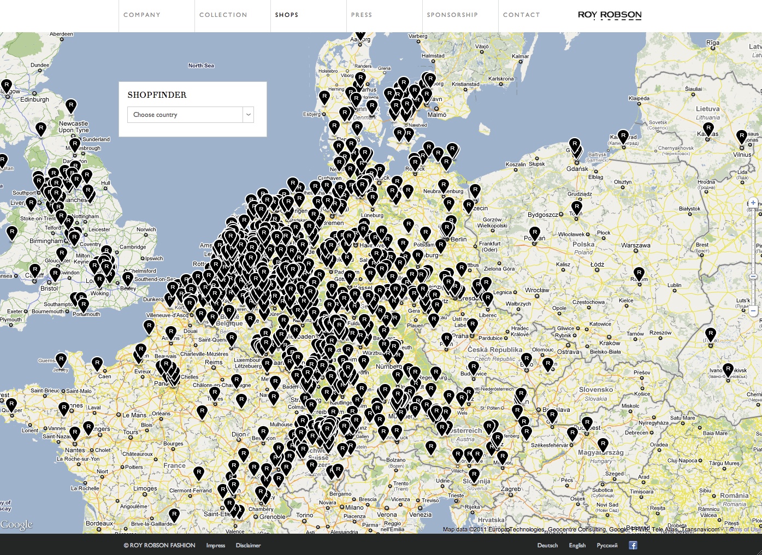Screen dimensions: 762x555
Task: Select the shop marker at Amiens
Action: pos(171,333)
